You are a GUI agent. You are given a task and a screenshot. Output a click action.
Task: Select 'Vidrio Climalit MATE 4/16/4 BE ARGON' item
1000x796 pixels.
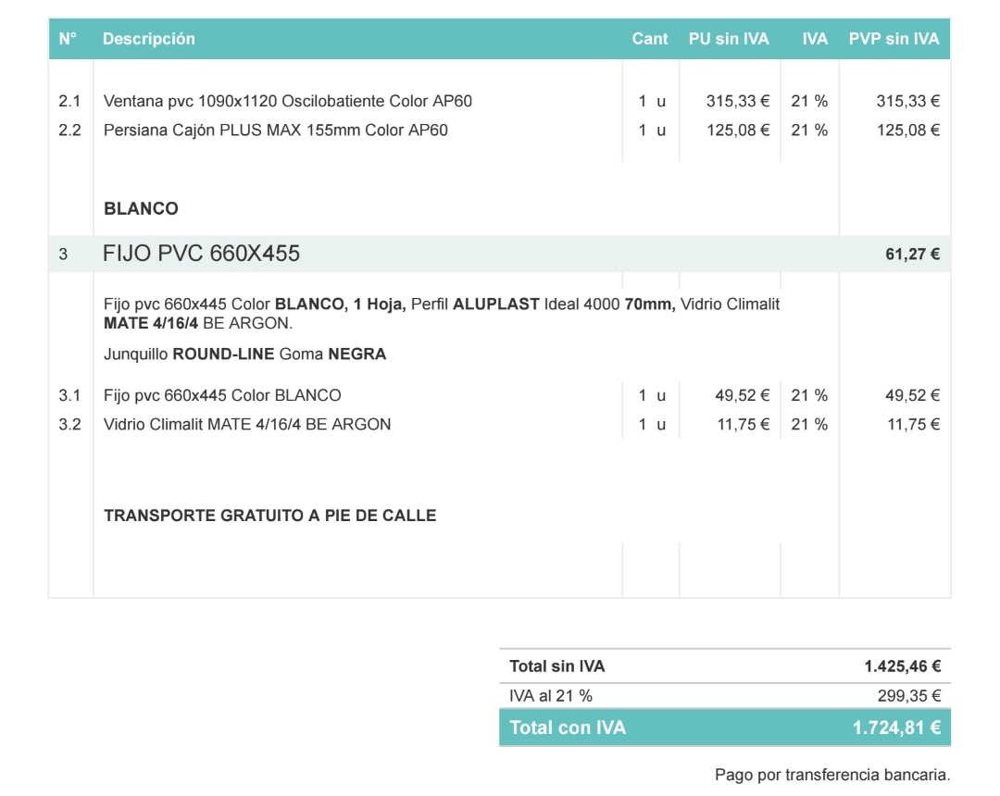[x=247, y=425]
